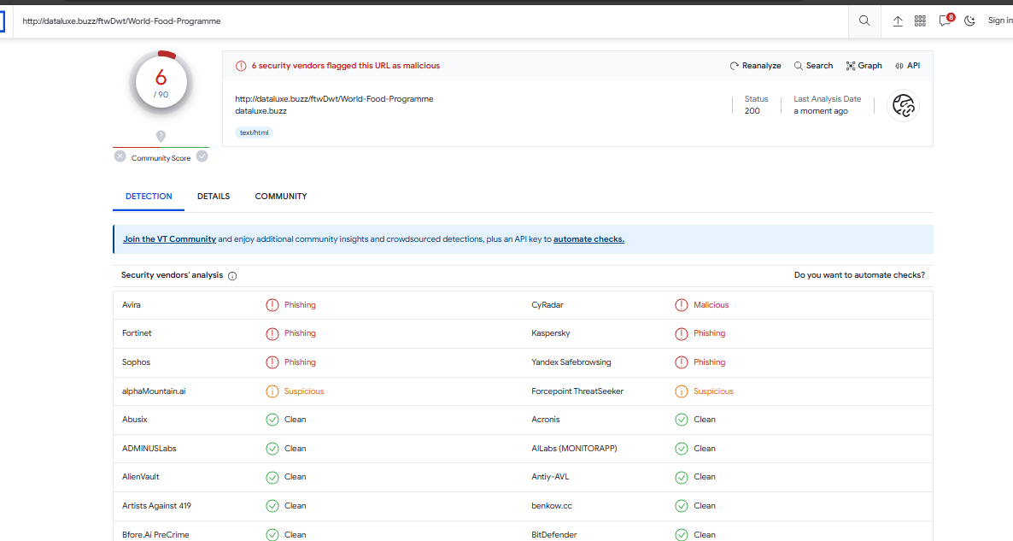Toggle dark mode with moon icon
The image size is (1013, 541).
coord(969,21)
